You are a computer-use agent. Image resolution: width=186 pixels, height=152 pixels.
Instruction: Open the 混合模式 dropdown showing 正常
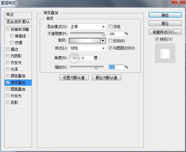point(87,27)
